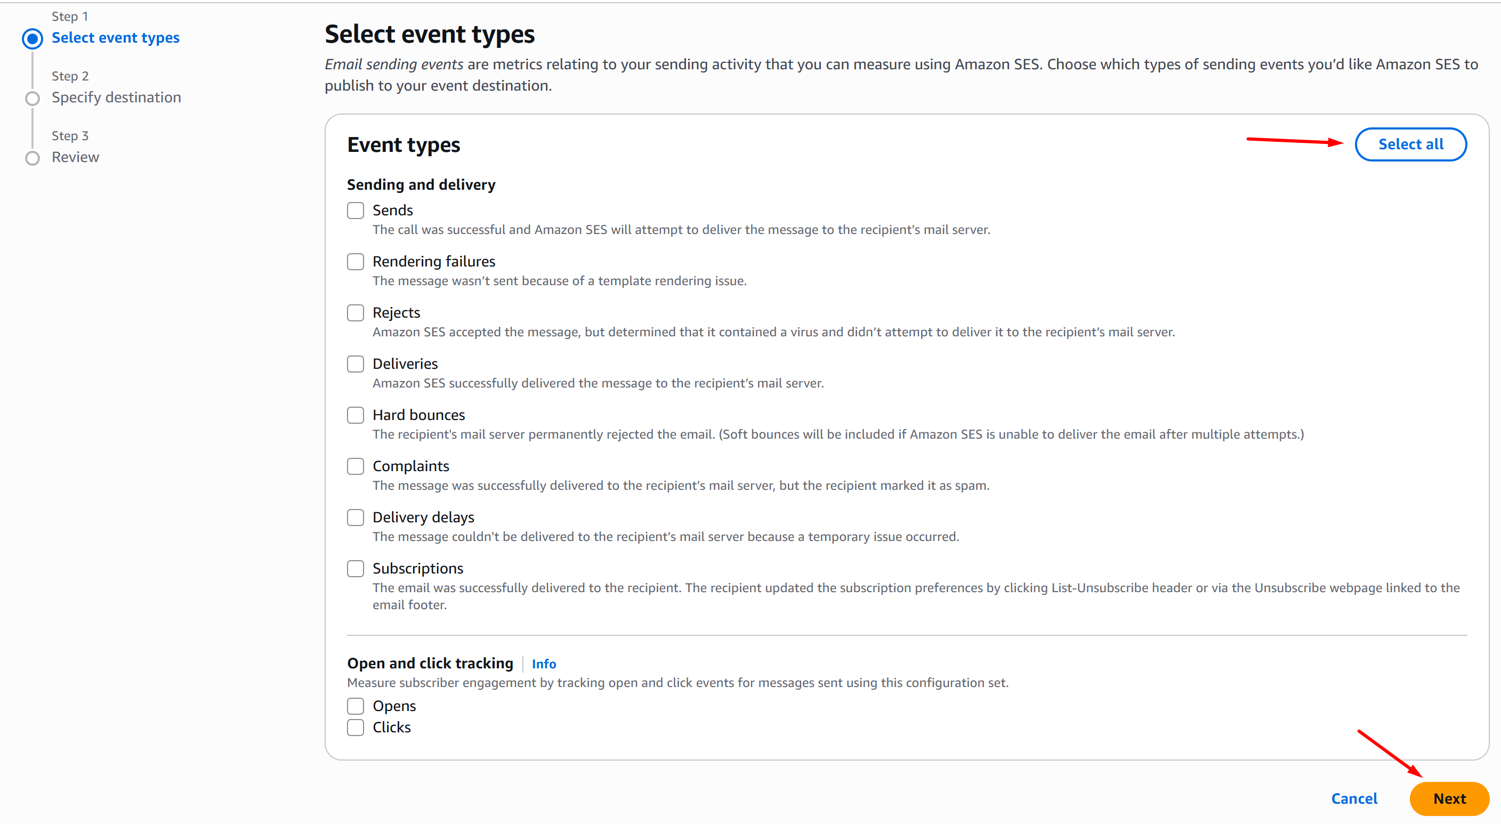
Task: Enable Opens tracking checkbox
Action: (356, 706)
